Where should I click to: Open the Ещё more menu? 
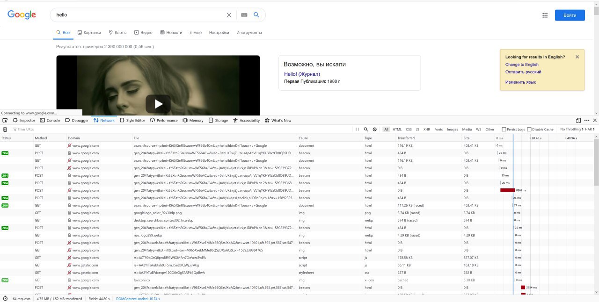tap(196, 33)
